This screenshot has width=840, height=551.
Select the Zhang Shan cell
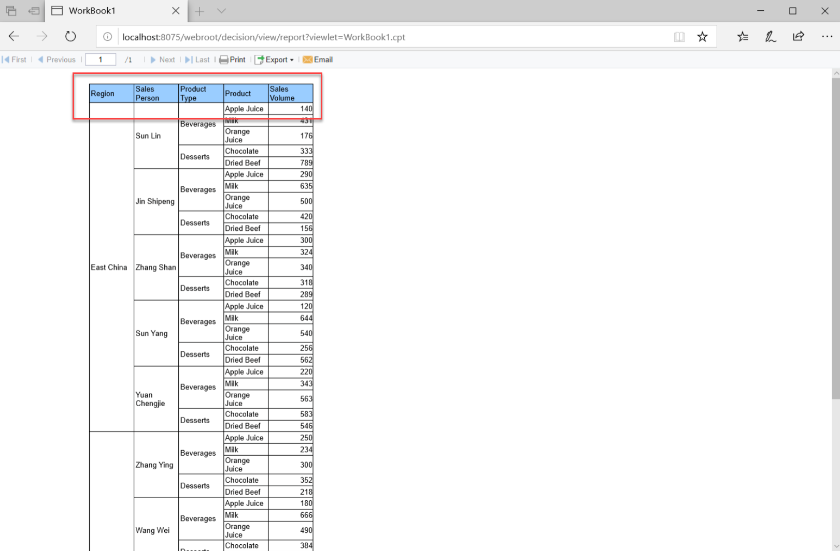coord(156,267)
